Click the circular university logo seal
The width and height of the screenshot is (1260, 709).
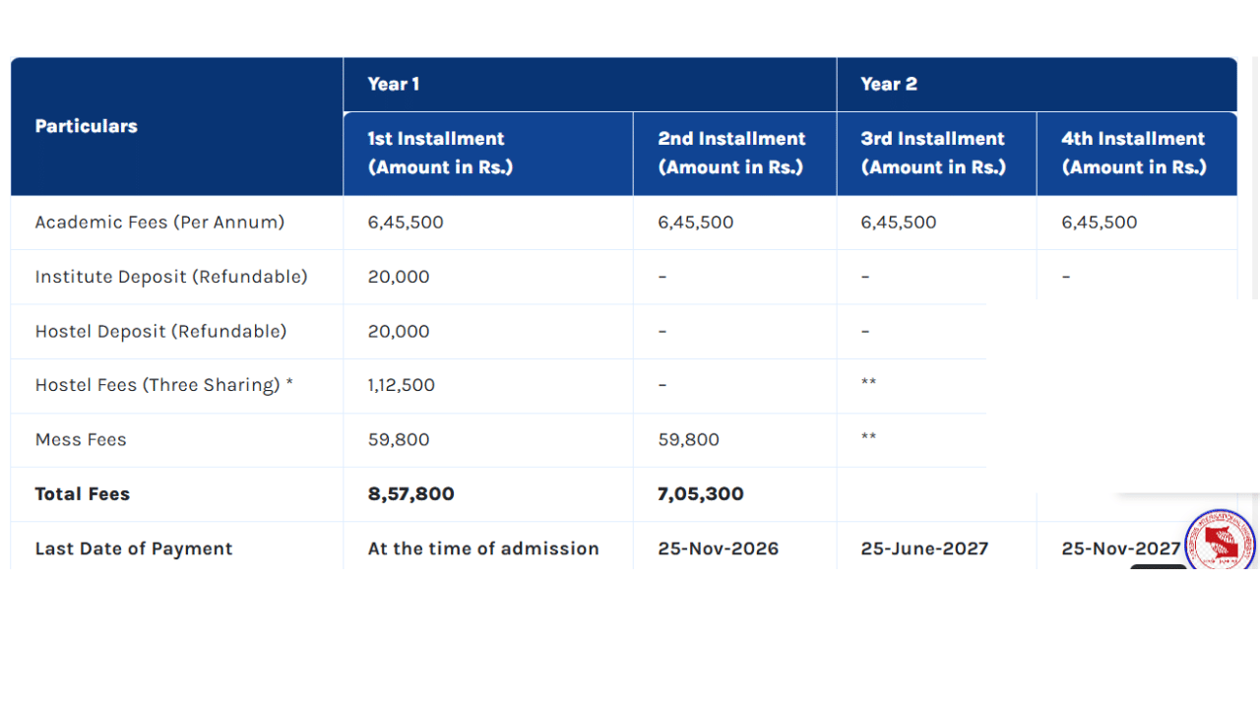tap(1219, 541)
